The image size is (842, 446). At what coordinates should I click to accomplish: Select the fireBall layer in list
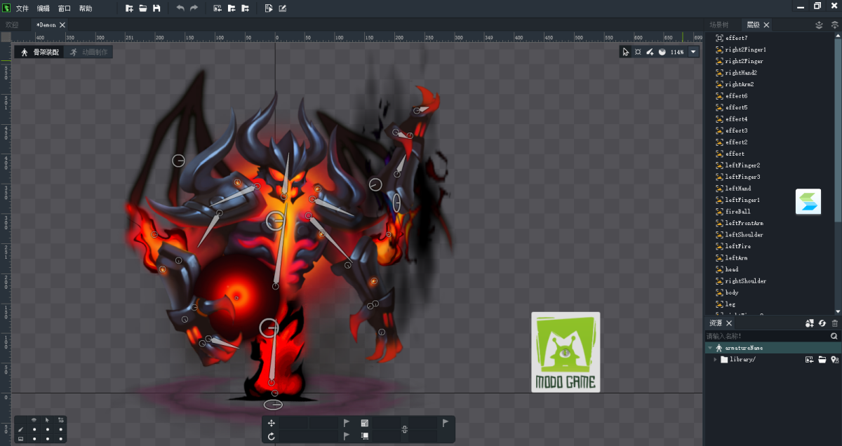(x=737, y=212)
